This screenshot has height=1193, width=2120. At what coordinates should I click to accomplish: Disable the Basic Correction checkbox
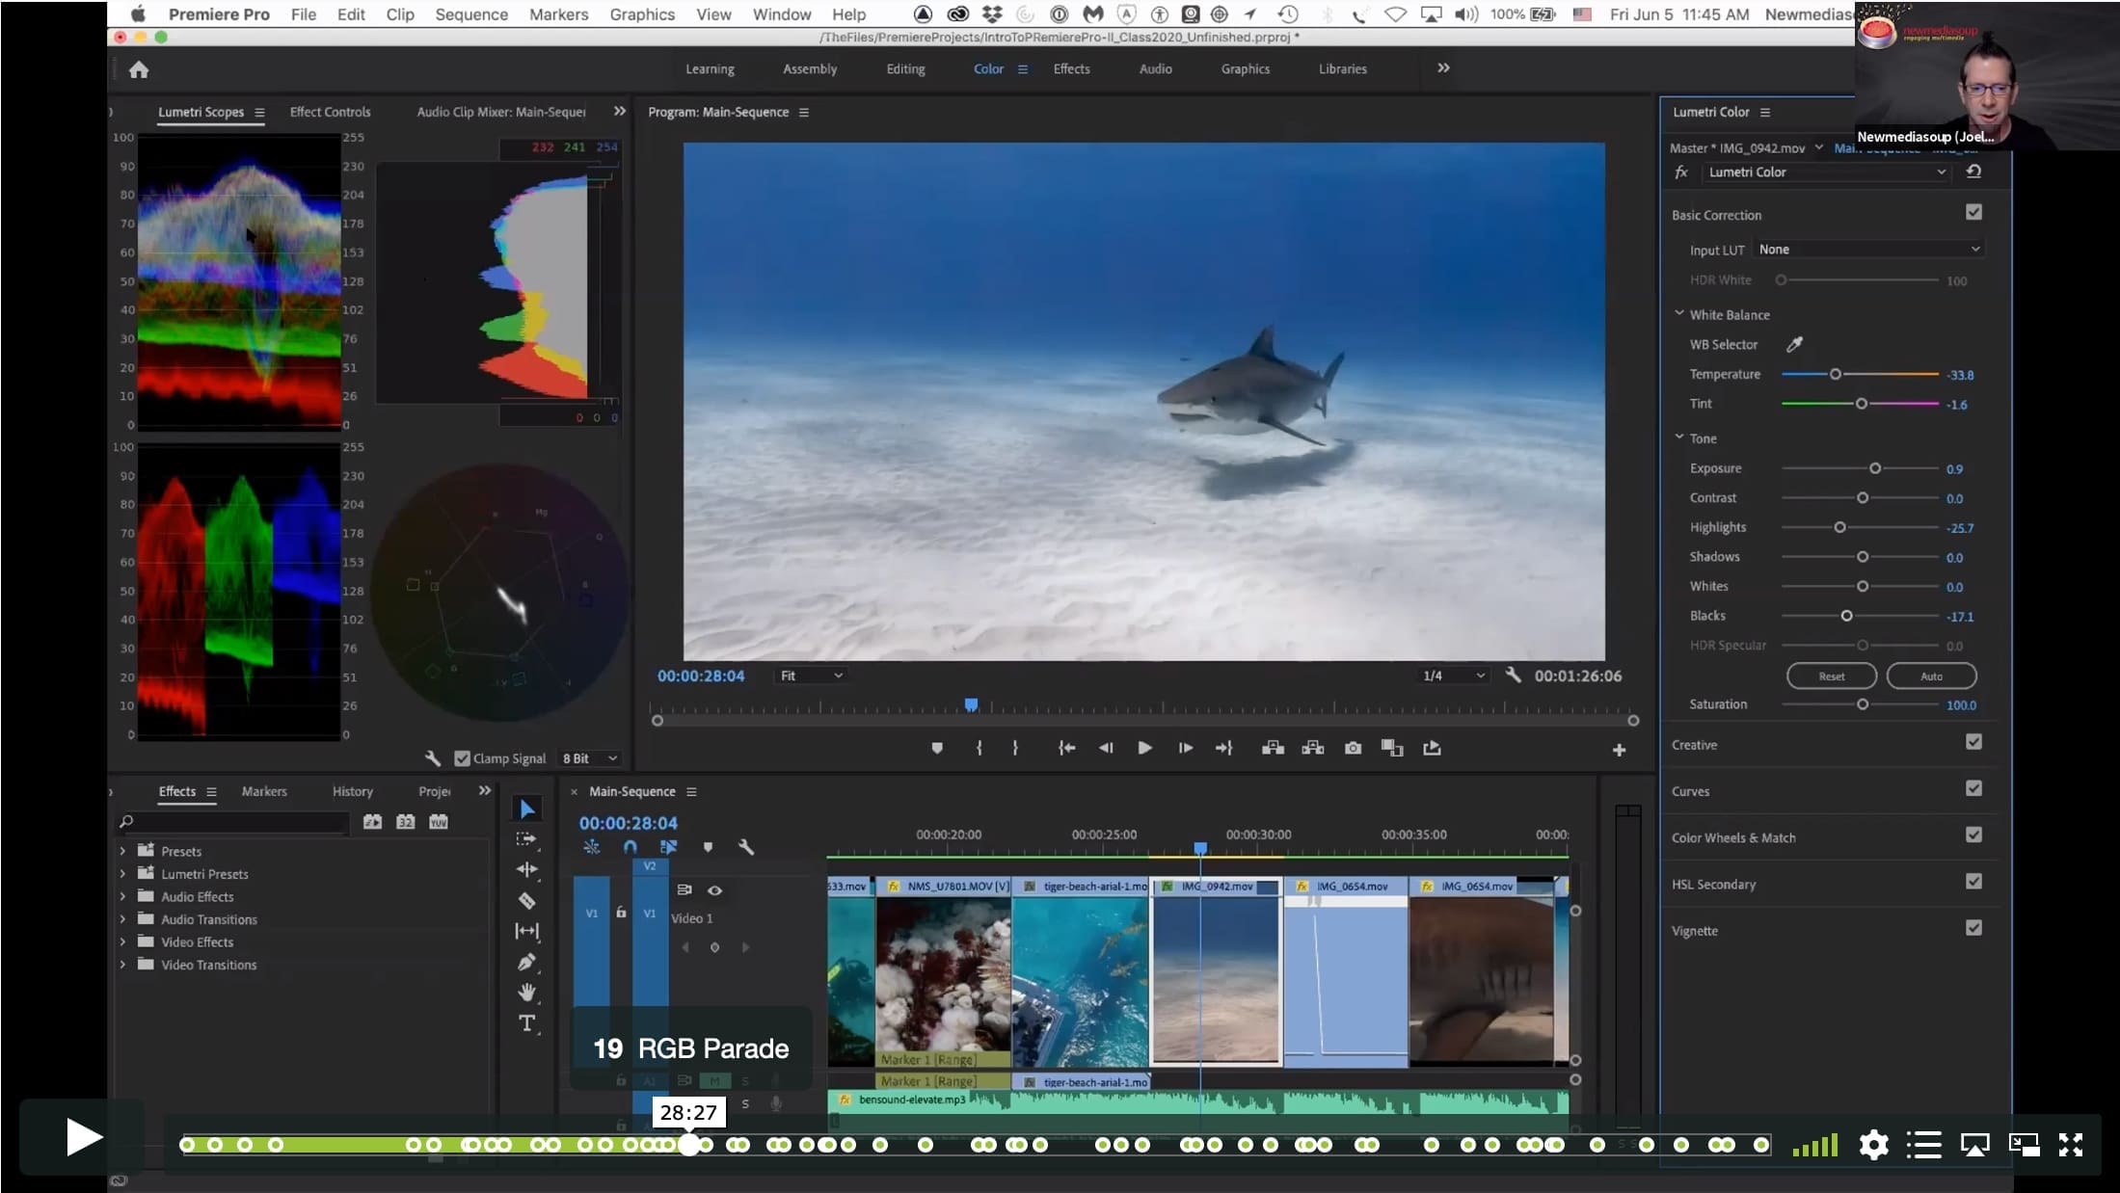click(x=1973, y=212)
